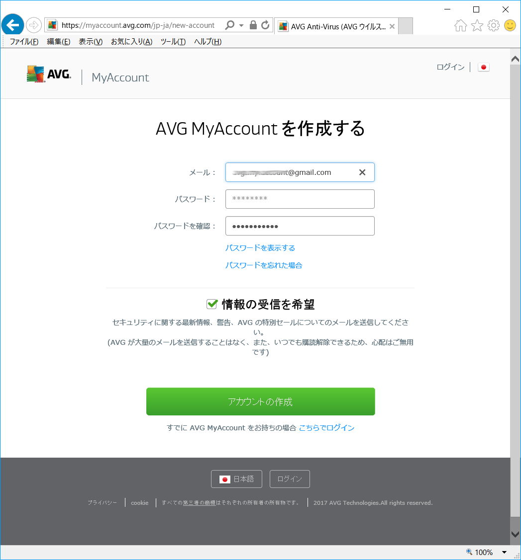The image size is (521, 560).
Task: Open the お気に入り(A) menu
Action: pyautogui.click(x=131, y=42)
